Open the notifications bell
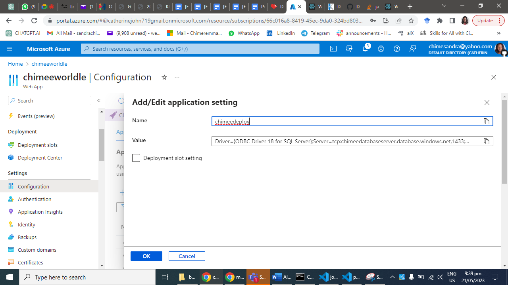 coord(366,49)
